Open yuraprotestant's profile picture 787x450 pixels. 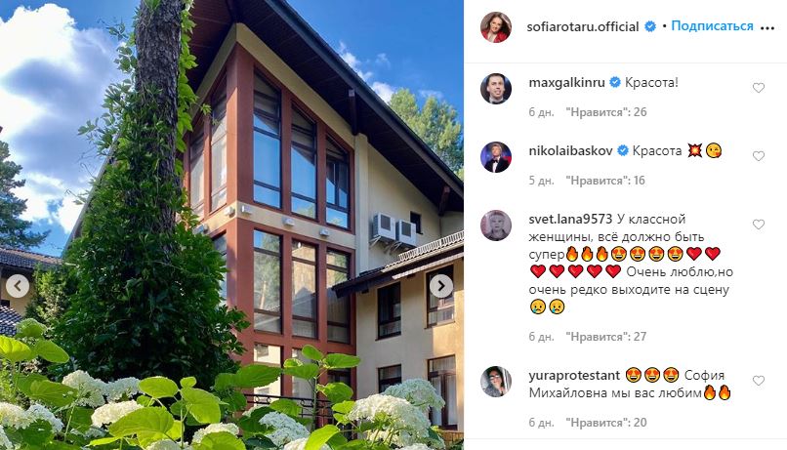pos(496,382)
